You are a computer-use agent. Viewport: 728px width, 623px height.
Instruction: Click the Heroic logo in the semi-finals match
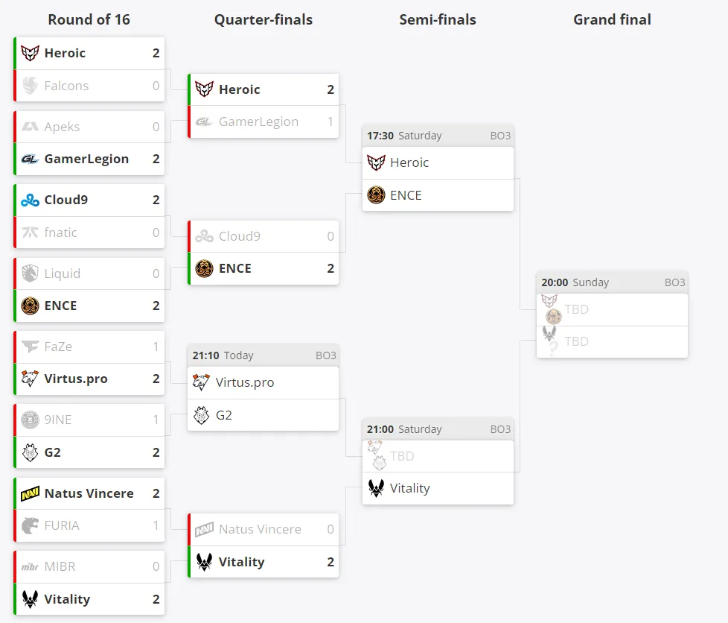pos(376,162)
